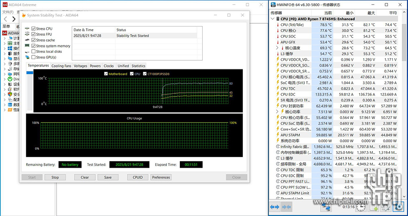Select the multimedia speaker icon in AIDA64 tree
The image size is (408, 216).
(10, 64)
